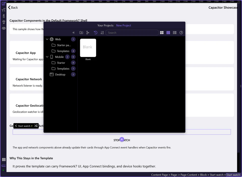The height and width of the screenshot is (177, 242).
Task: Collapse the Web tree node
Action: pyautogui.click(x=47, y=39)
